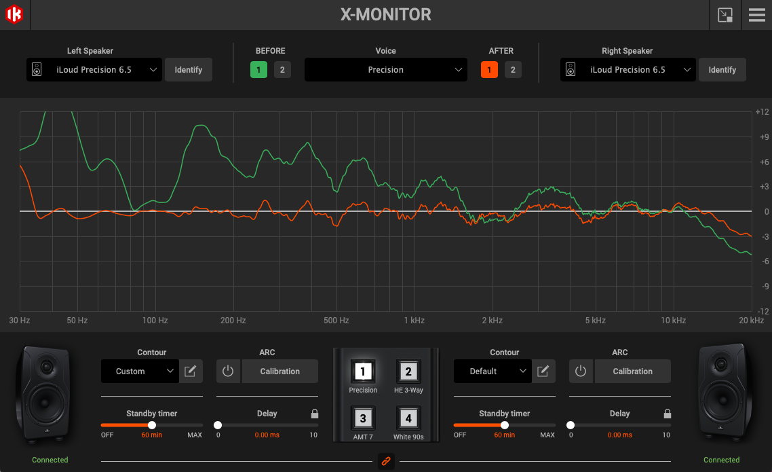Click the -12 dB scale label
This screenshot has width=772, height=472.
pyautogui.click(x=763, y=311)
